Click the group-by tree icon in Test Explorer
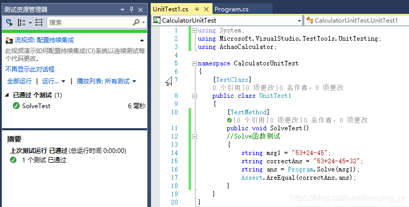 click(22, 23)
